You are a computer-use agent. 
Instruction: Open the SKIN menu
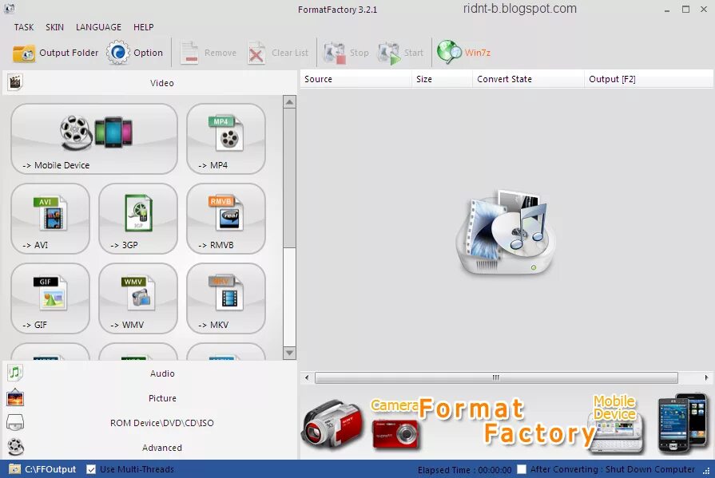tap(54, 27)
